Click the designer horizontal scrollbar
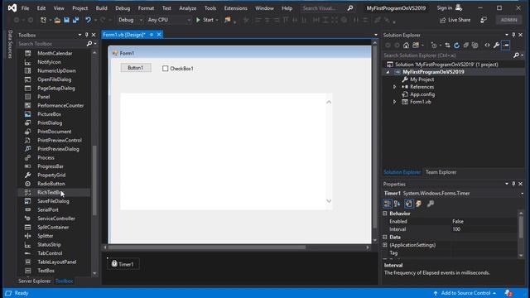The image size is (530, 298). pos(207,248)
